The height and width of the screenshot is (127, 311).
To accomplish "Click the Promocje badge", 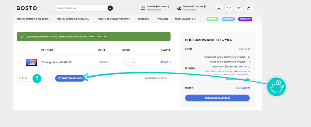I will (228, 19).
